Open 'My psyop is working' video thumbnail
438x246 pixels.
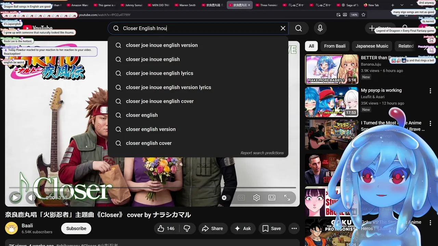point(332,102)
